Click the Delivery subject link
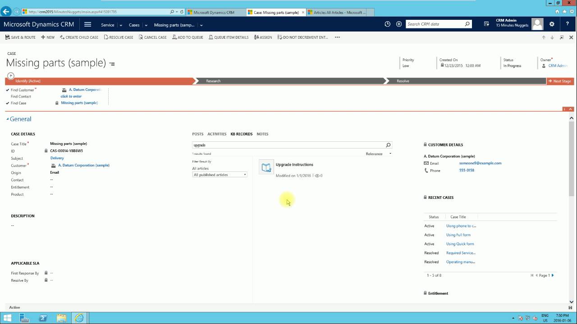577x324 pixels. pos(57,158)
